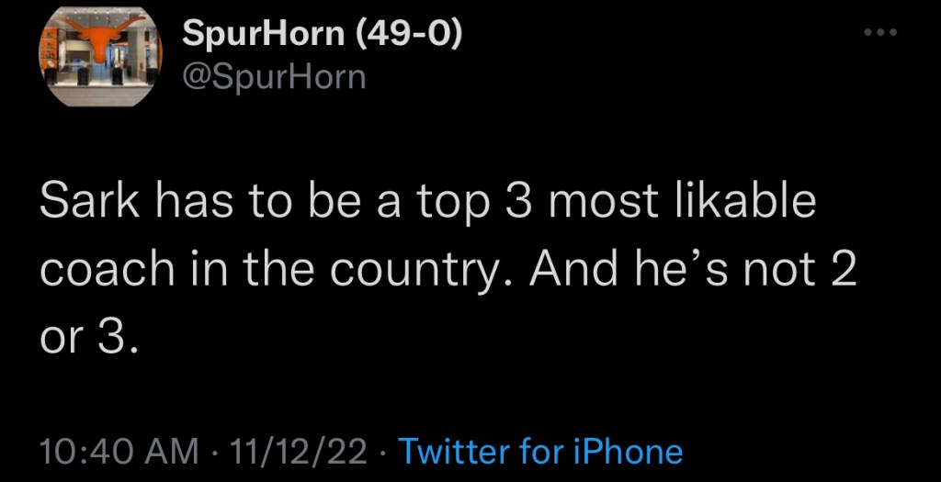The height and width of the screenshot is (482, 941).
Task: Click the 10:40 AM timestamp
Action: 119,452
